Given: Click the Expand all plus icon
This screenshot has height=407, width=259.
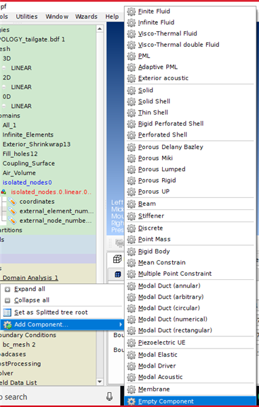Looking at the screenshot, I should pyautogui.click(x=7, y=289).
